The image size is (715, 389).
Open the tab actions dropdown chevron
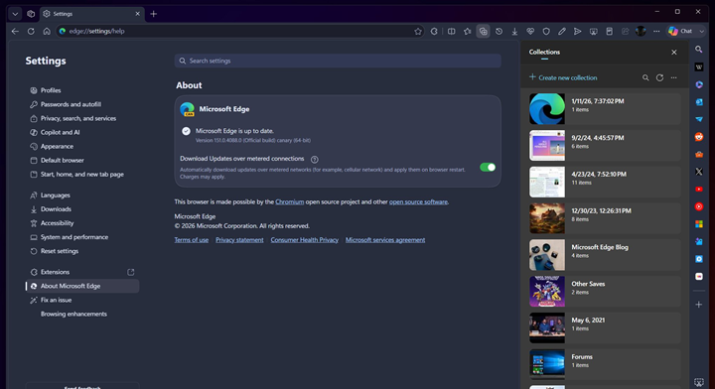(15, 14)
